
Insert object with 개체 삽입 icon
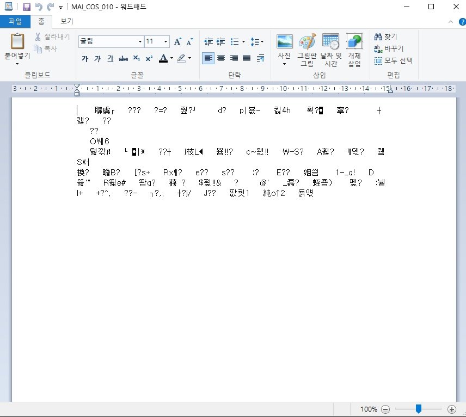(x=354, y=50)
